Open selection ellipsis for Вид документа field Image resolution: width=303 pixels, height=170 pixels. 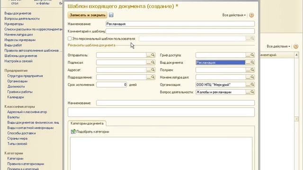coord(248,63)
